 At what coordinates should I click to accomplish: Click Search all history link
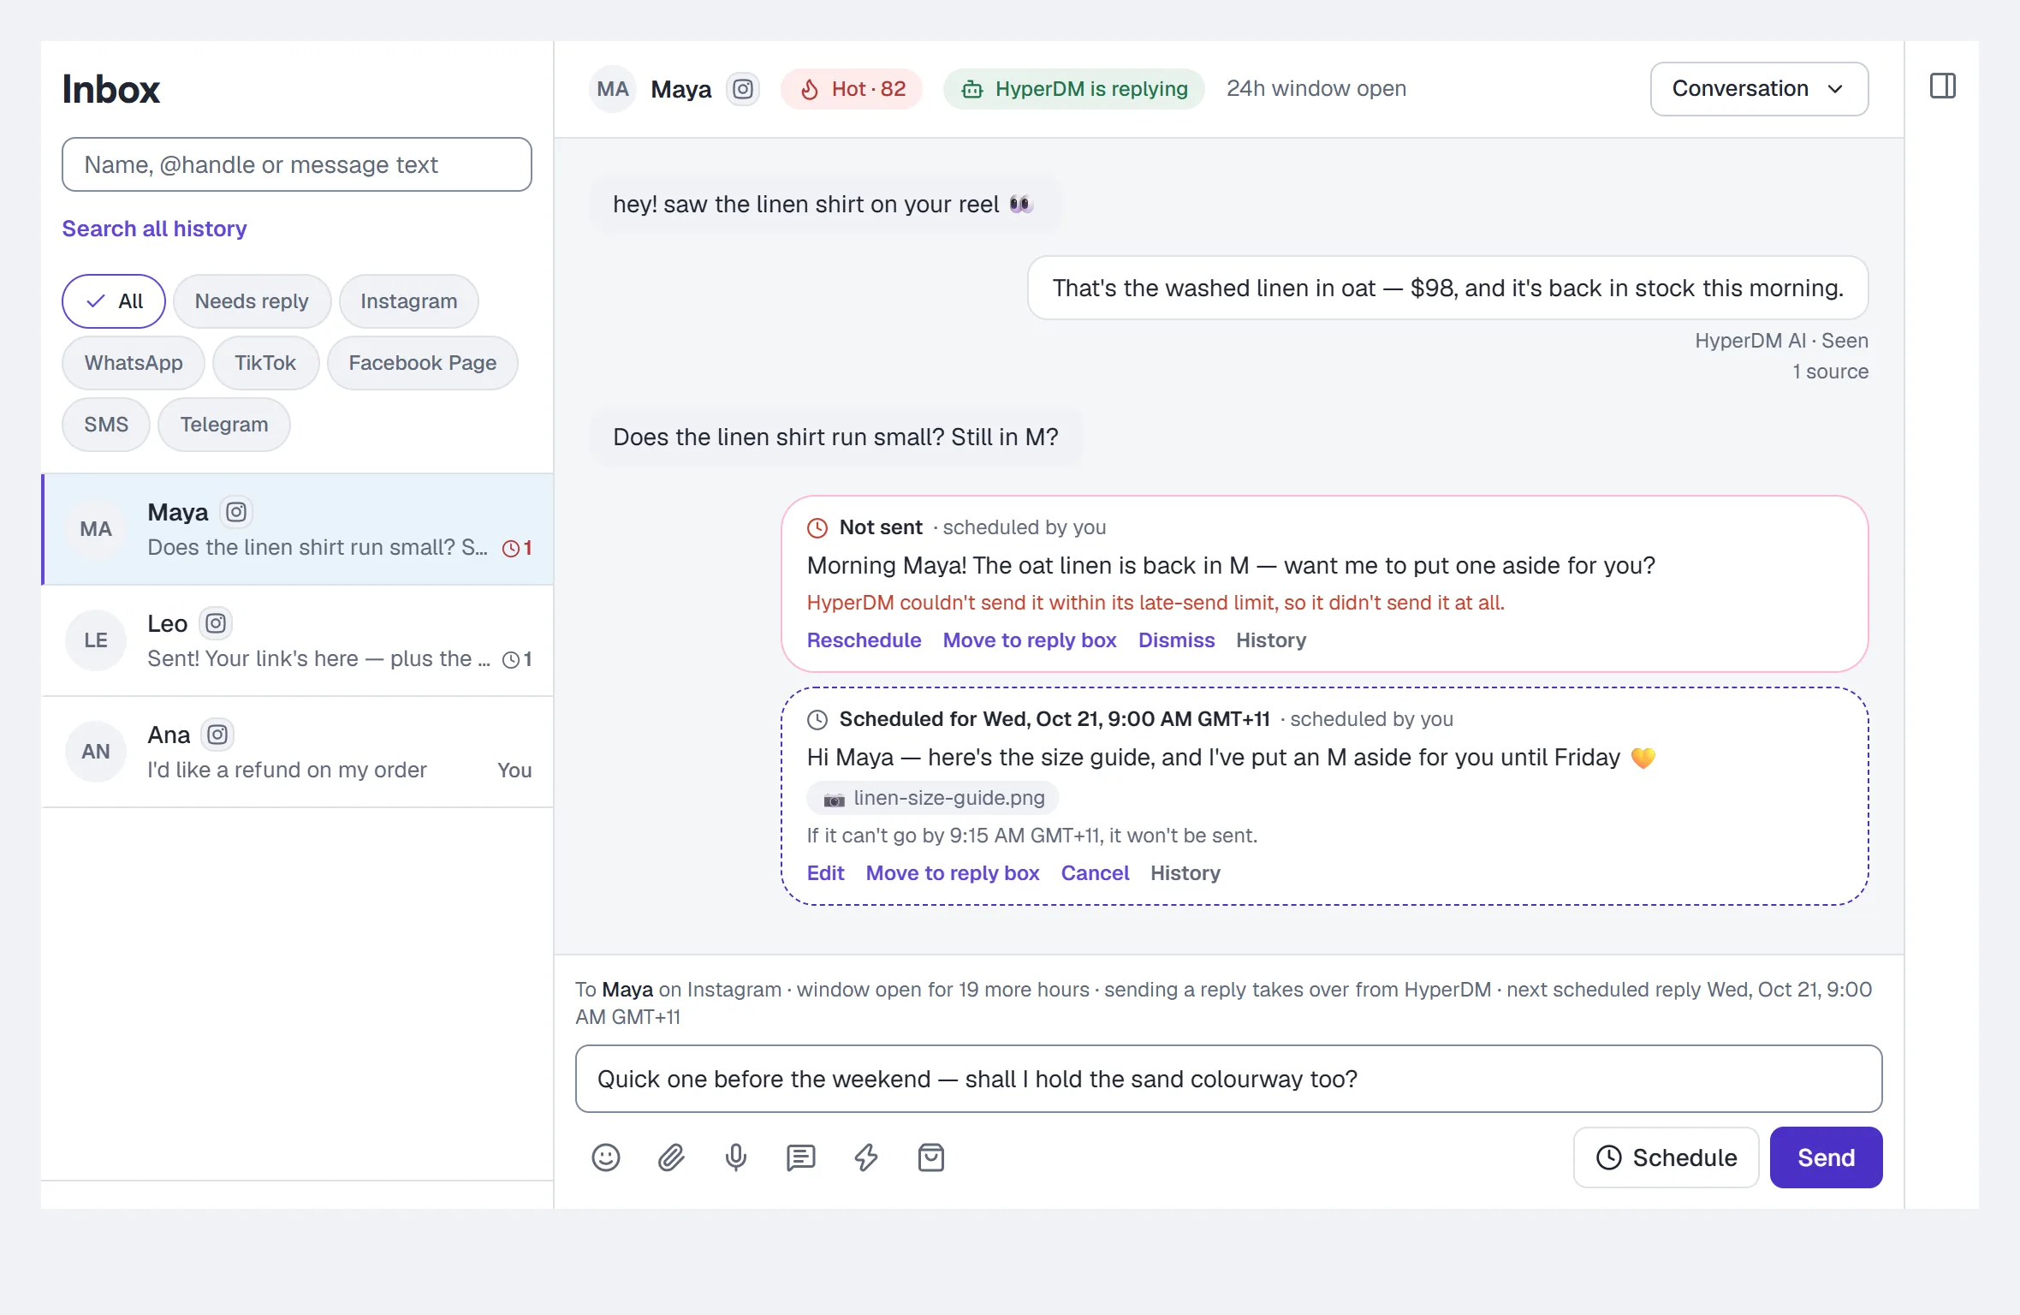point(154,229)
